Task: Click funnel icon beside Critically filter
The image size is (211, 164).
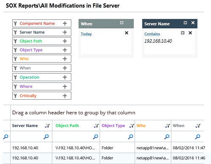Action: pyautogui.click(x=15, y=96)
